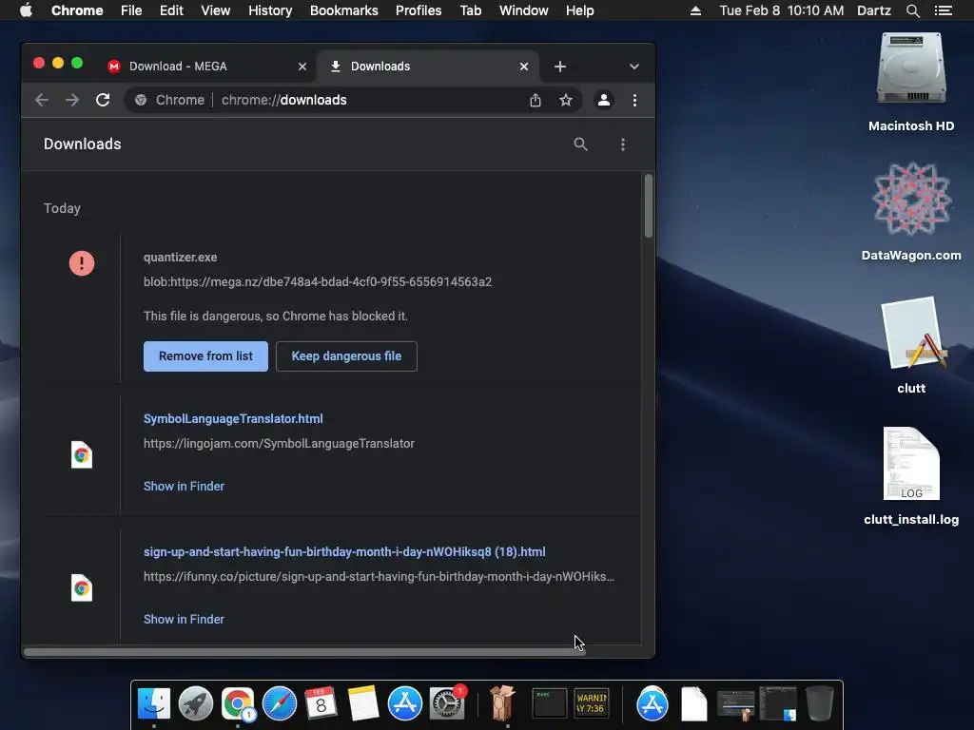
Task: Open the File menu
Action: click(x=131, y=10)
